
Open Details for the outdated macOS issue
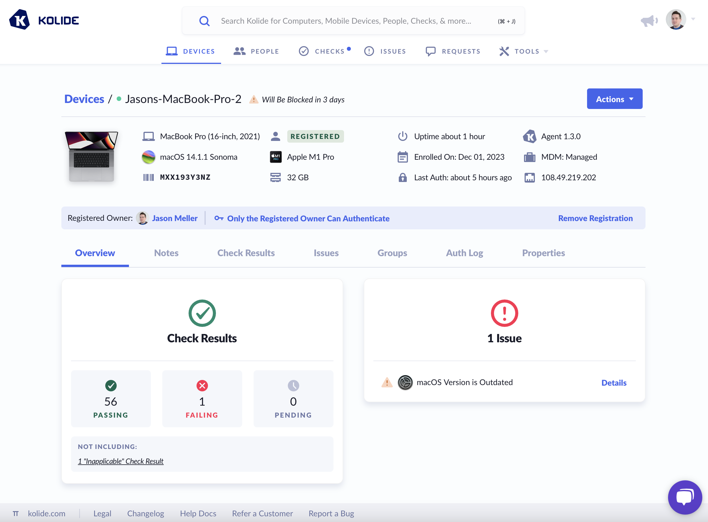[x=614, y=383]
